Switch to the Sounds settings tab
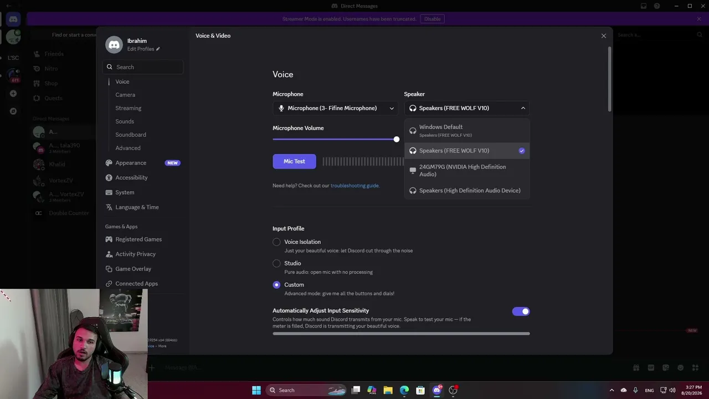The width and height of the screenshot is (709, 399). click(x=125, y=121)
